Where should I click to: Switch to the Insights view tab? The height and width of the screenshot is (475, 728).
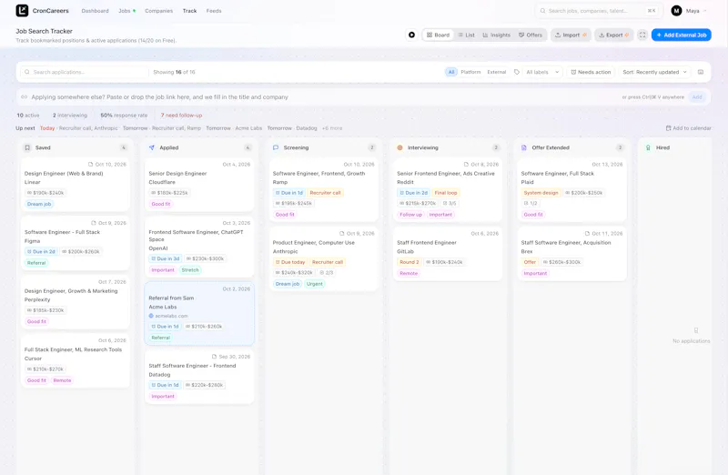pyautogui.click(x=496, y=35)
